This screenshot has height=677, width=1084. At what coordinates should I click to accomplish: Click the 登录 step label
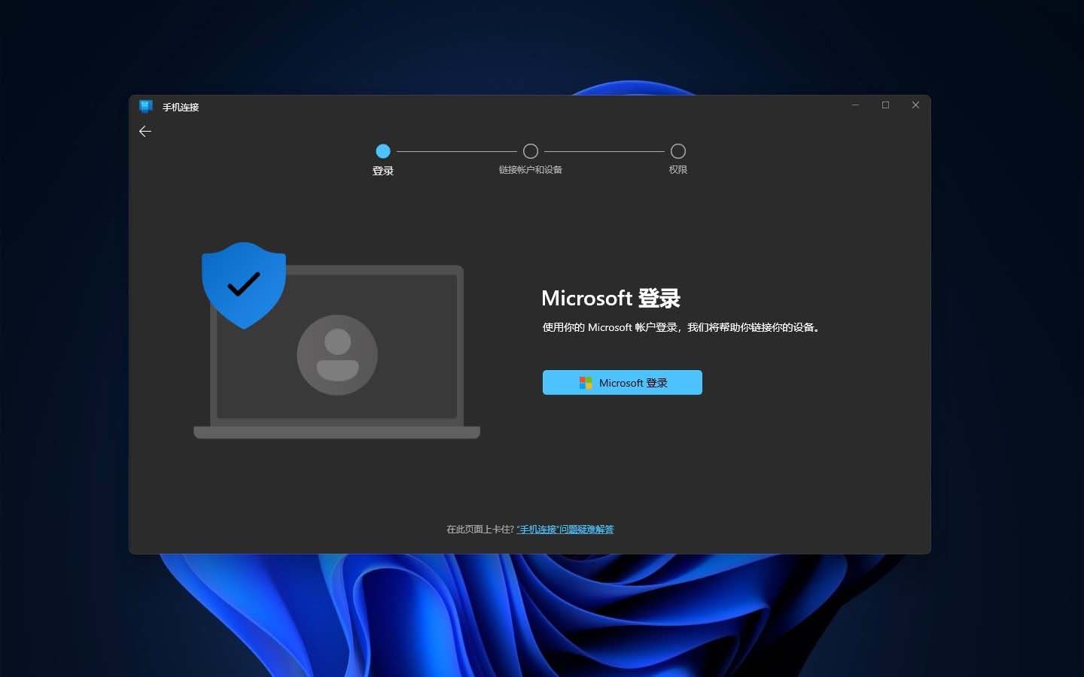(x=383, y=171)
